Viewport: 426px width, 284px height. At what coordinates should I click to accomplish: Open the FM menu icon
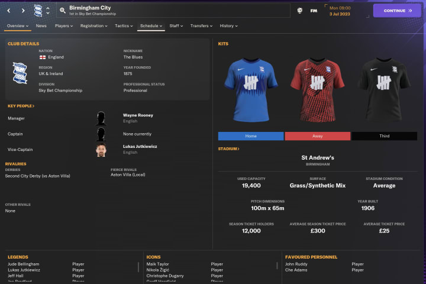(x=314, y=11)
